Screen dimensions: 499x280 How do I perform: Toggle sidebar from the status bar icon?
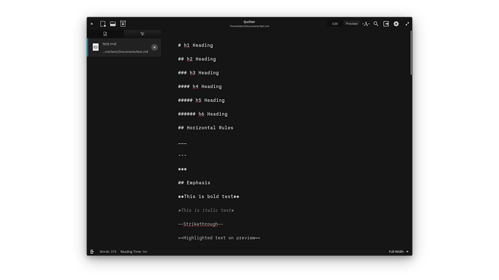point(92,252)
